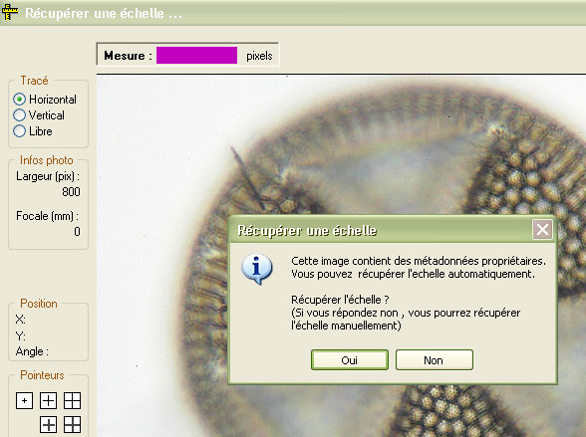Choose the thin medium crosshair pointer
The width and height of the screenshot is (586, 437).
(x=48, y=401)
